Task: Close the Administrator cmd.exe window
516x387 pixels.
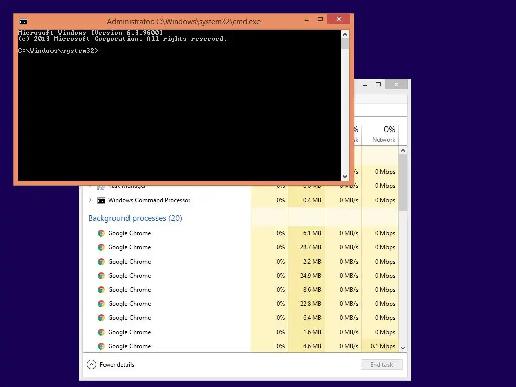Action: (x=338, y=19)
